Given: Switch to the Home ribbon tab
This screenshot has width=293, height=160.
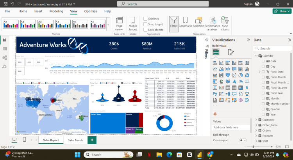Looking at the screenshot, I should coord(23,11).
